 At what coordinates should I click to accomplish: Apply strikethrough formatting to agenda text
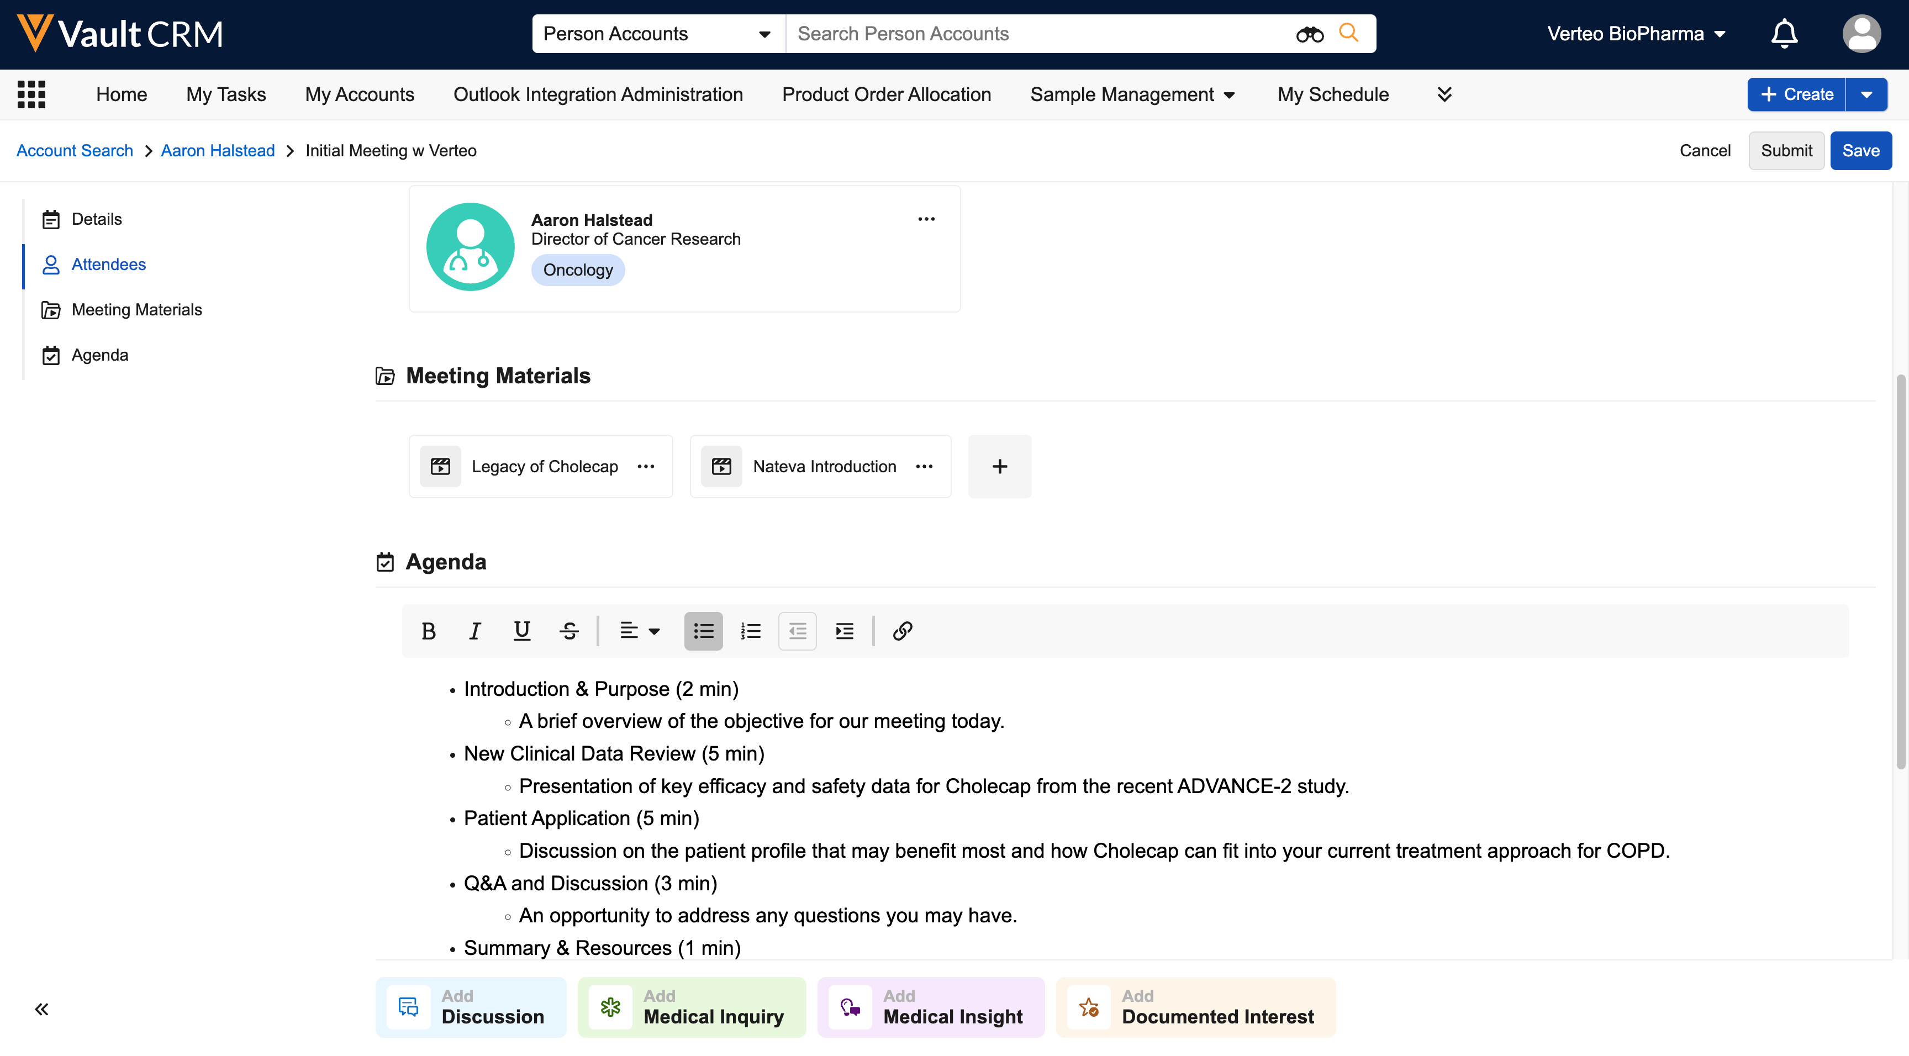(568, 631)
